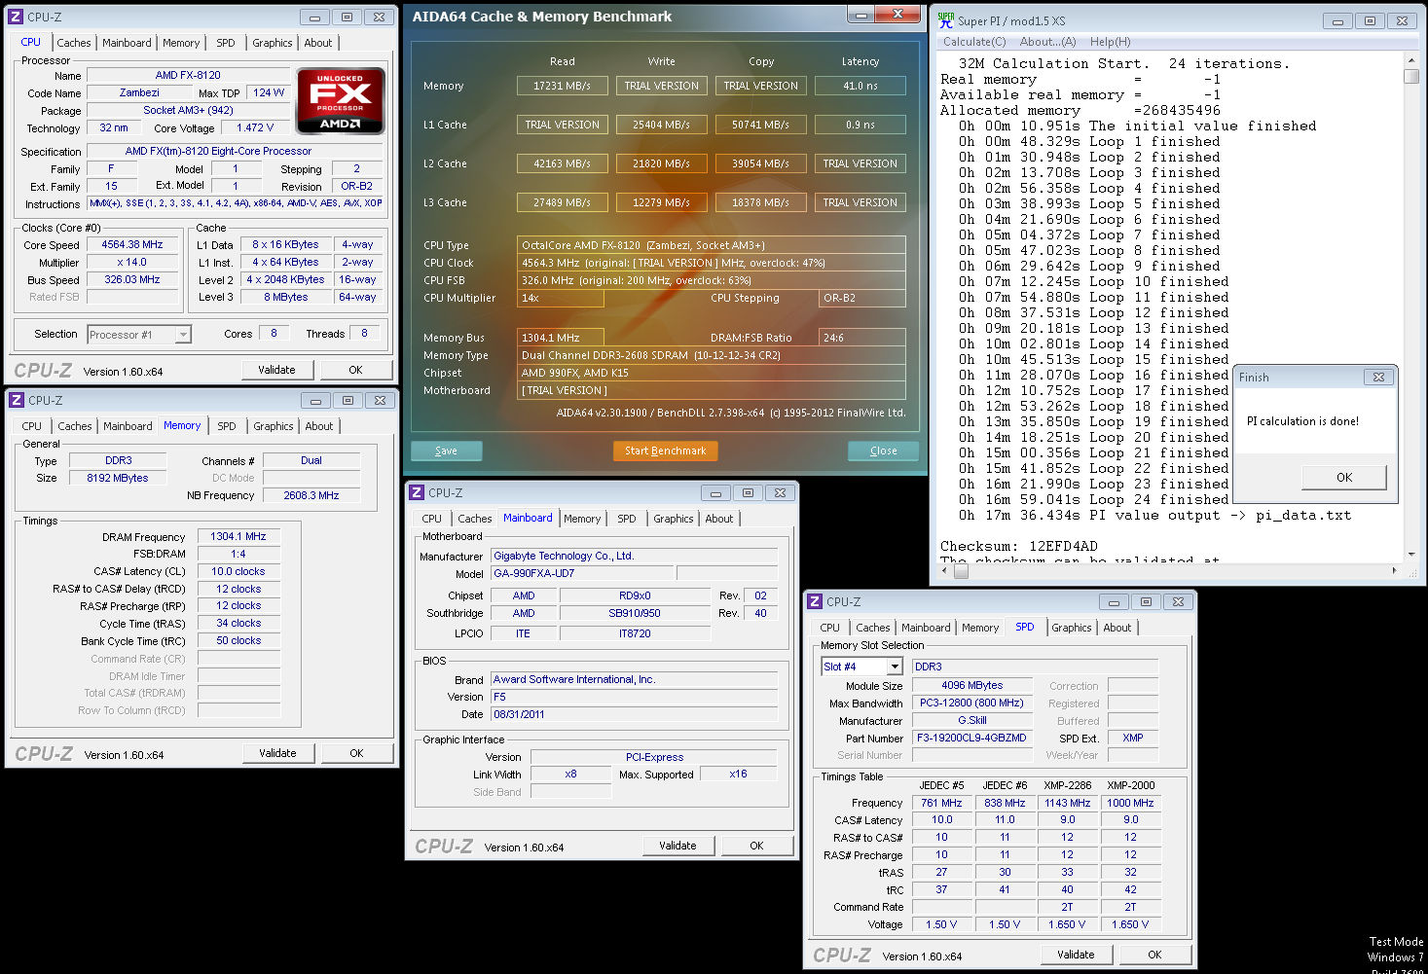This screenshot has height=974, width=1428.
Task: Click the L3 Cache Copy 18378 MB/s cell
Action: [x=761, y=202]
